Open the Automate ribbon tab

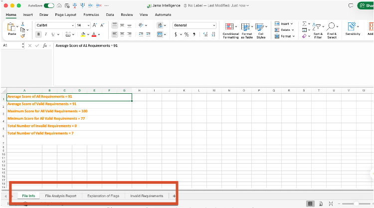coord(163,15)
